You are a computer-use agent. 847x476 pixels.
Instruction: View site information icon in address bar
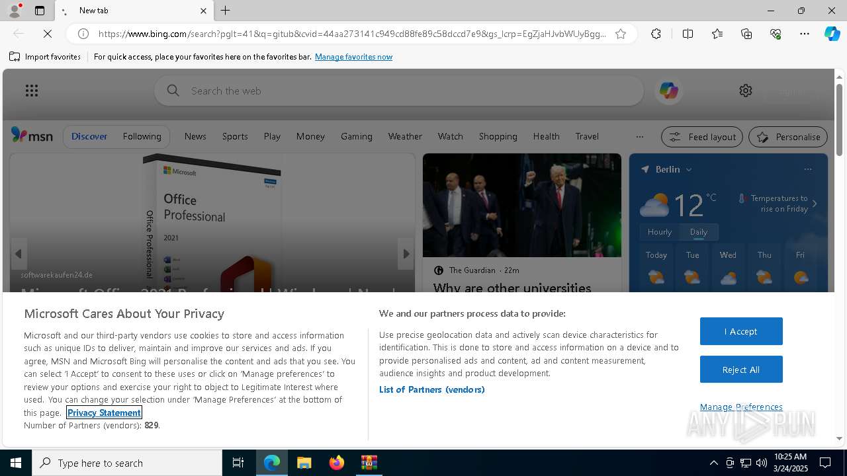tap(83, 34)
